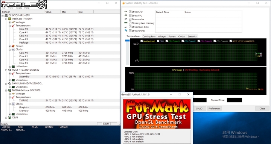Click the Sensor column header

pos(23,12)
